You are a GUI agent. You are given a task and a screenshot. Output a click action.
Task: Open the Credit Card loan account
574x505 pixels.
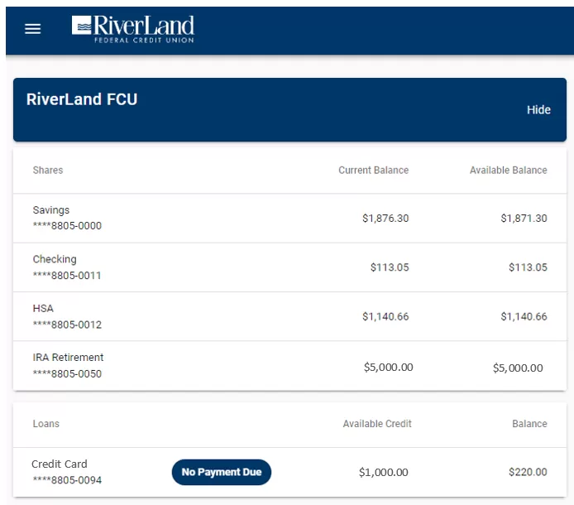coord(66,472)
